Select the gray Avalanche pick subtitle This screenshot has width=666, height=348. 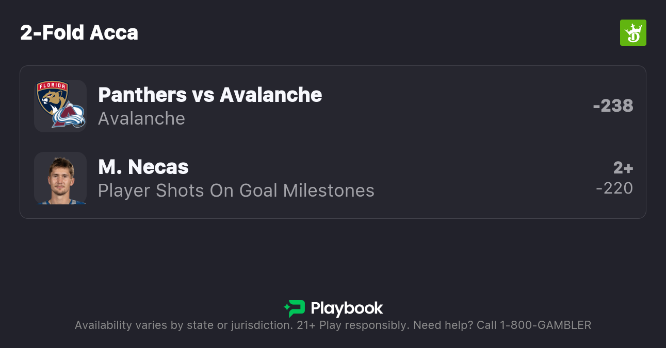pos(141,118)
